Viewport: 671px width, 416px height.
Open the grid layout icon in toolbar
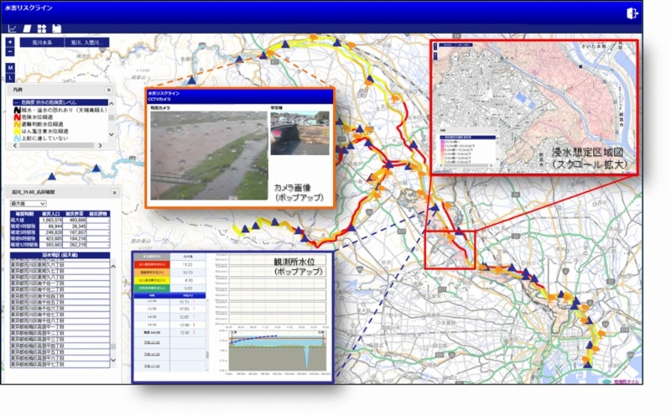(41, 28)
